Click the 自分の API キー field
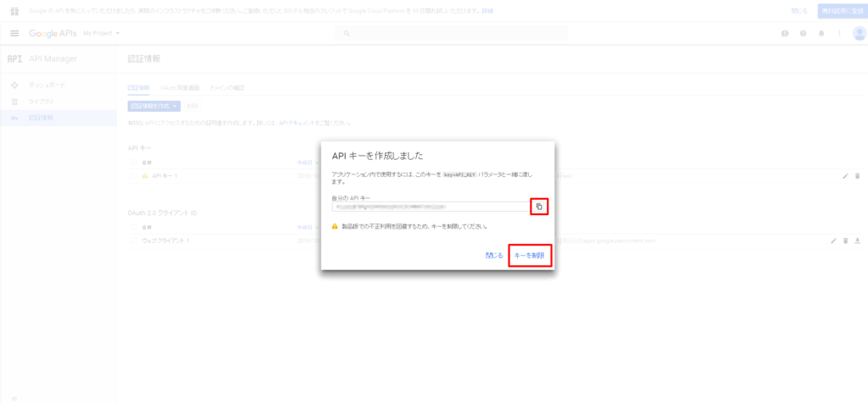 [430, 207]
